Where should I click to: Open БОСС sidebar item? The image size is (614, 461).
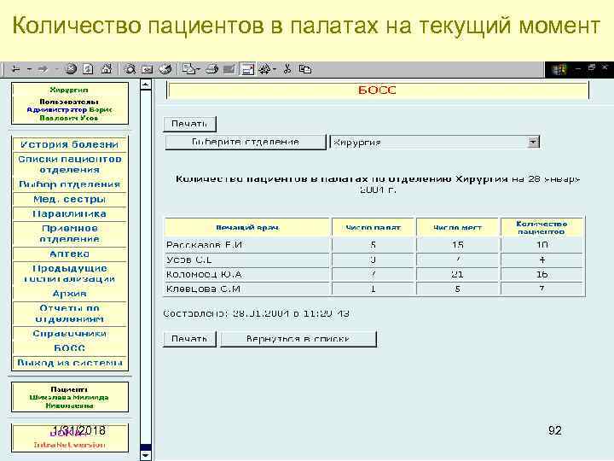(x=69, y=347)
